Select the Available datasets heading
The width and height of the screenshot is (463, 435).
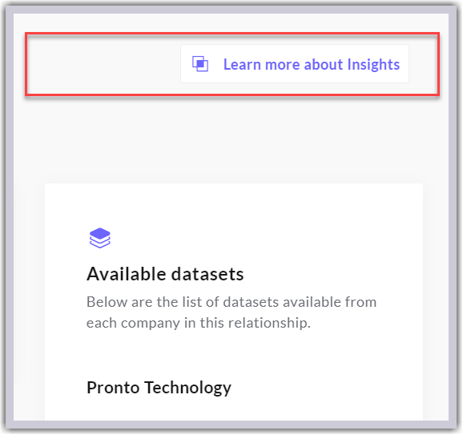[x=165, y=274]
